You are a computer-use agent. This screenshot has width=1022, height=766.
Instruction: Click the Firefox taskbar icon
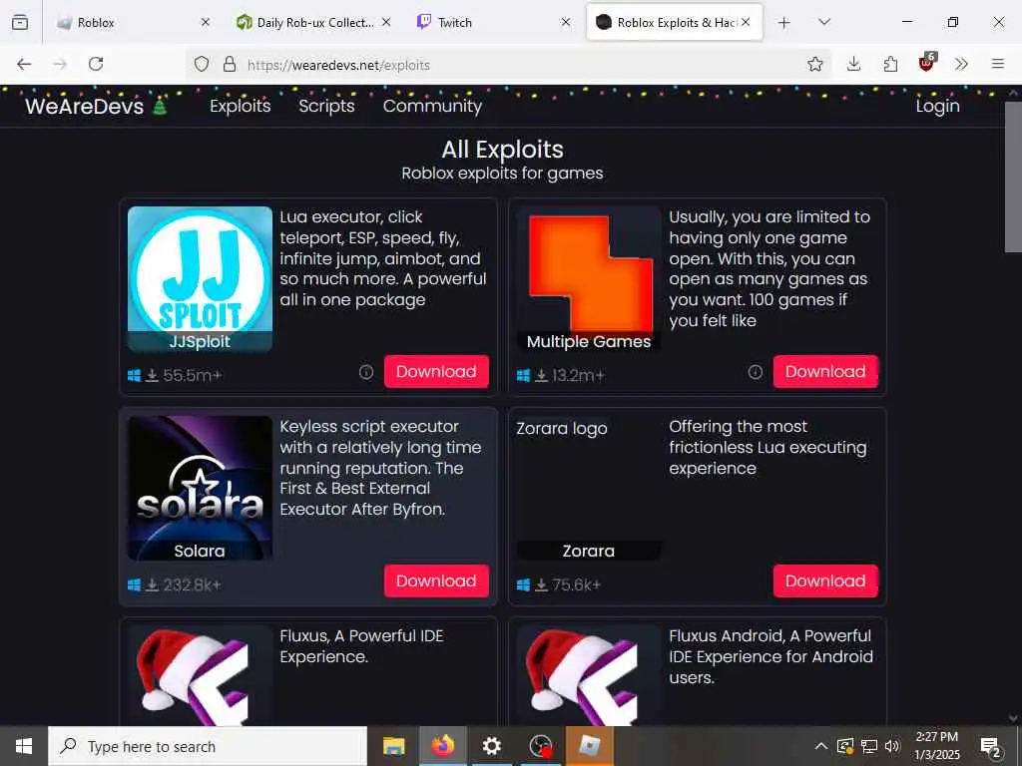(442, 746)
